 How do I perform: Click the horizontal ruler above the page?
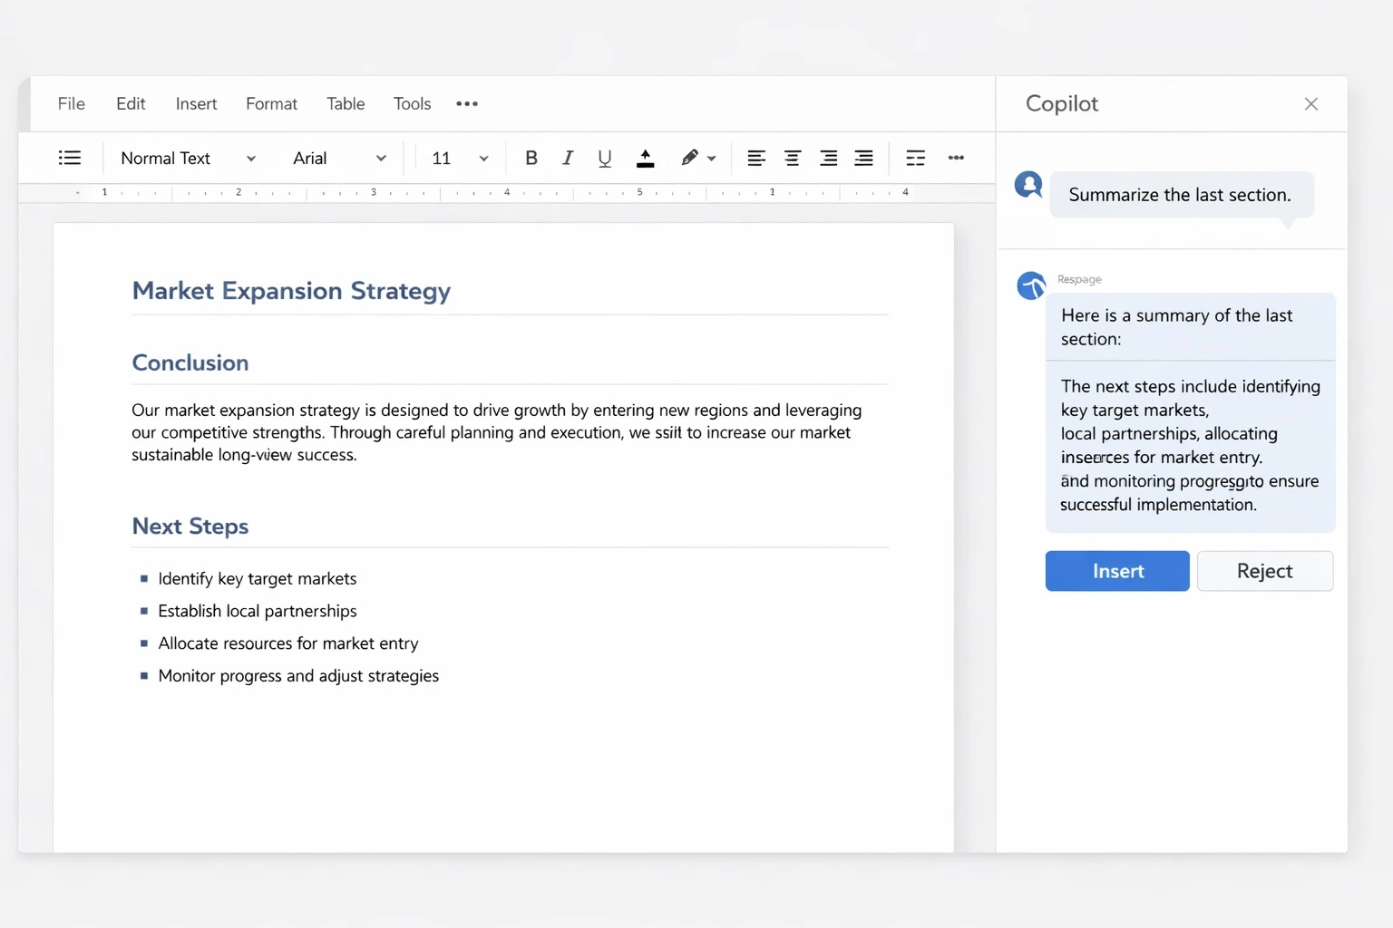(506, 193)
